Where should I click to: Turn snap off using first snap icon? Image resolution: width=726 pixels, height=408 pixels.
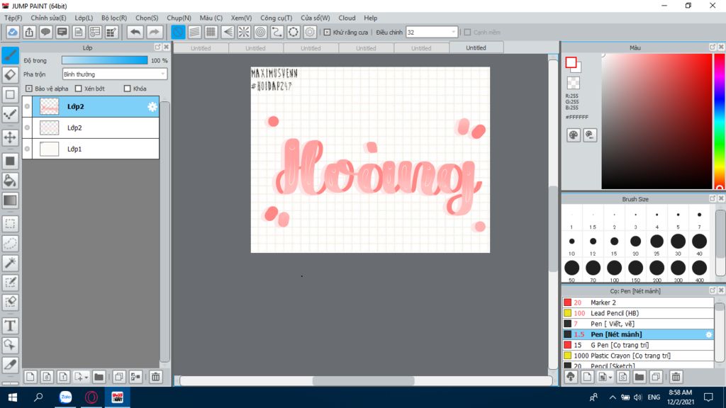tap(178, 33)
